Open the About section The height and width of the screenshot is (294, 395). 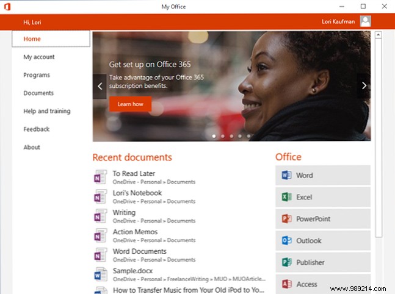coord(32,147)
